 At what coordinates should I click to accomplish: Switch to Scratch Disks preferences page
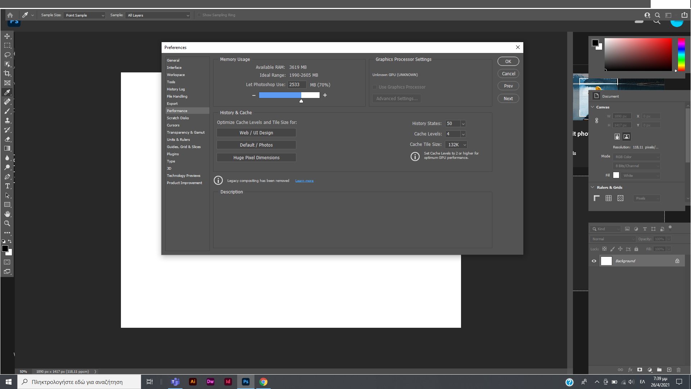tap(178, 118)
